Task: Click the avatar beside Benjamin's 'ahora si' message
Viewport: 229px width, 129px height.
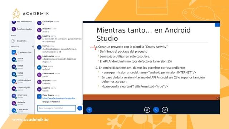Action: 39,30
